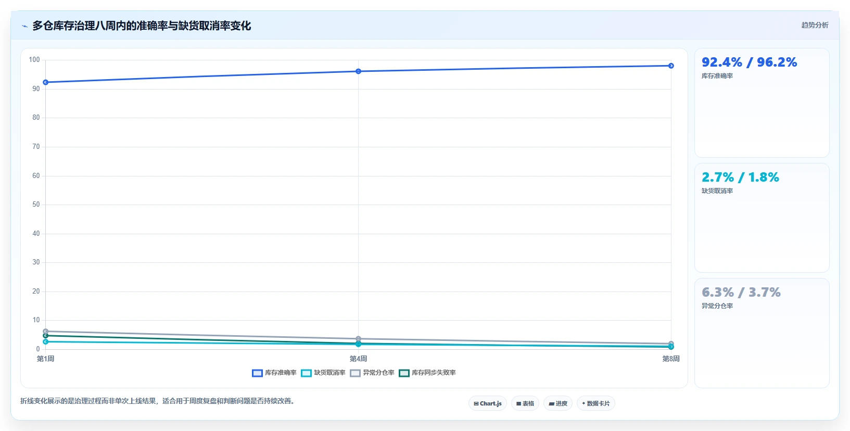This screenshot has height=431, width=850.
Task: Click the 趋势分析 label in the header
Action: click(815, 25)
